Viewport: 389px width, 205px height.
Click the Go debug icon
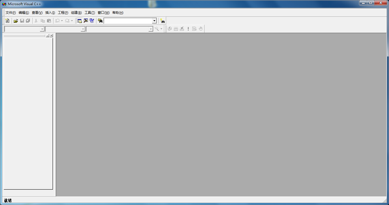(x=194, y=29)
